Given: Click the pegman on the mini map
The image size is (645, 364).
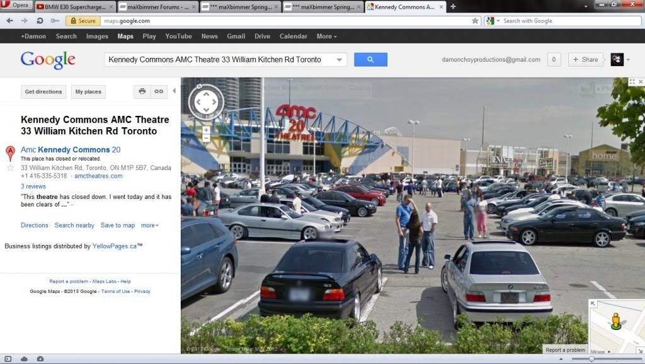Looking at the screenshot, I should coord(616,321).
